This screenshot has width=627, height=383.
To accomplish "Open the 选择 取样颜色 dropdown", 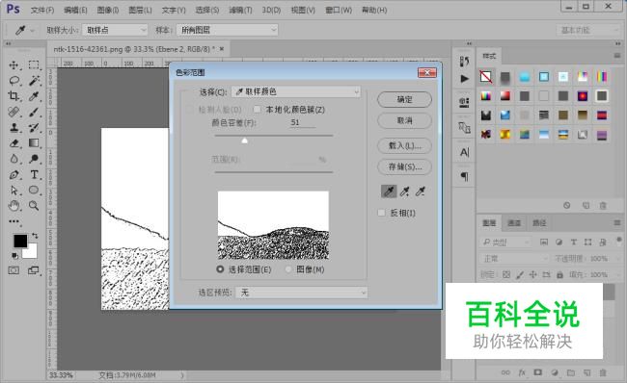I will point(296,91).
